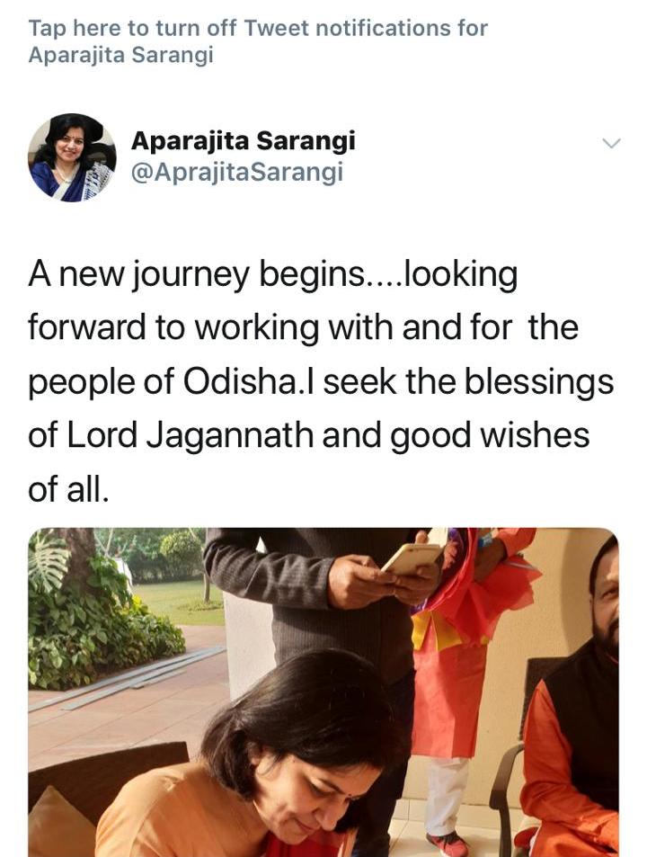Open the @AprajitaSarangi handle
Screen dimensions: 647x857
coord(237,172)
